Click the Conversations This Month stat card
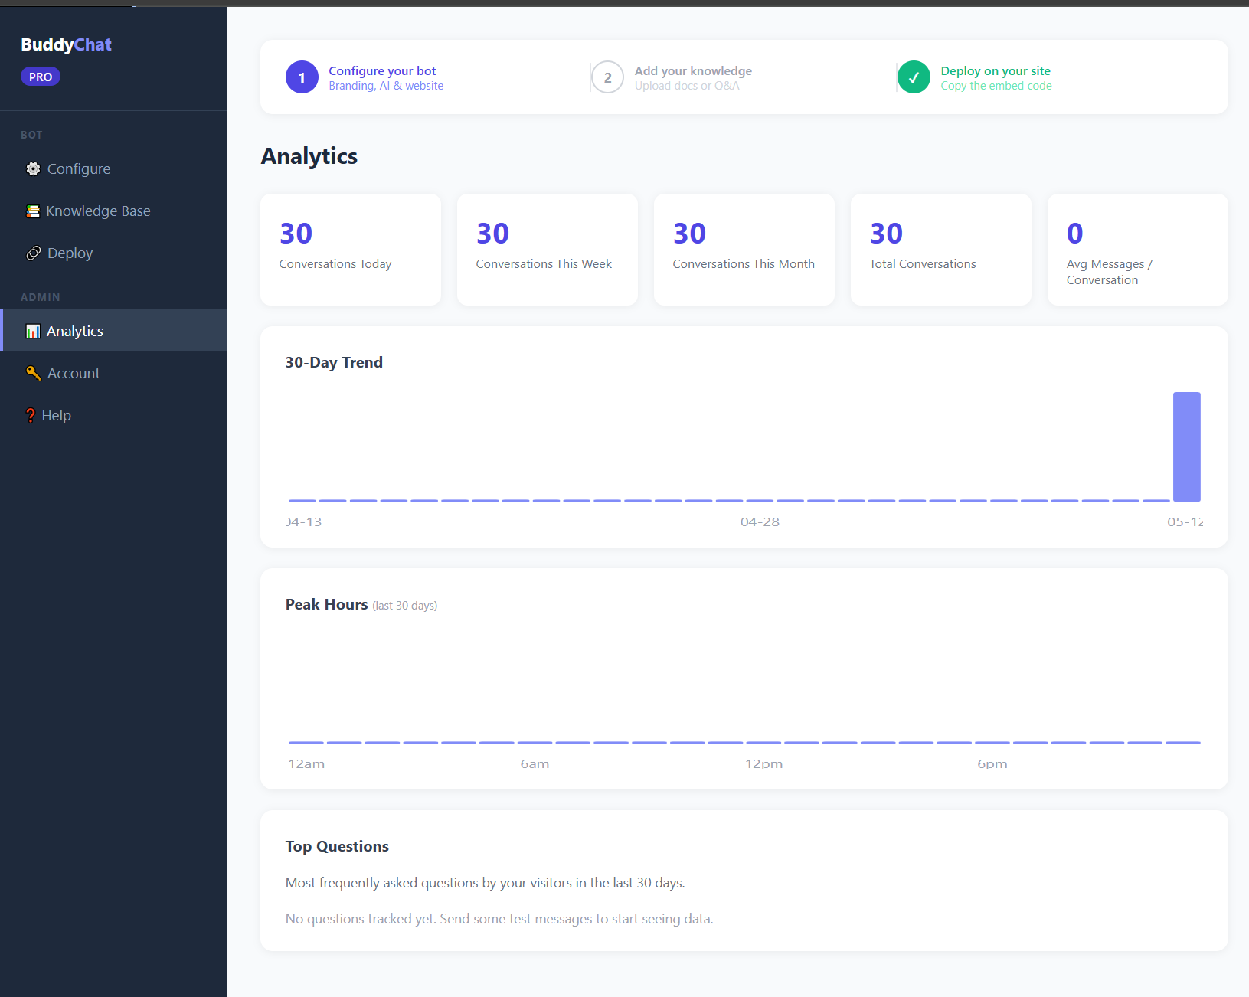 (x=744, y=250)
